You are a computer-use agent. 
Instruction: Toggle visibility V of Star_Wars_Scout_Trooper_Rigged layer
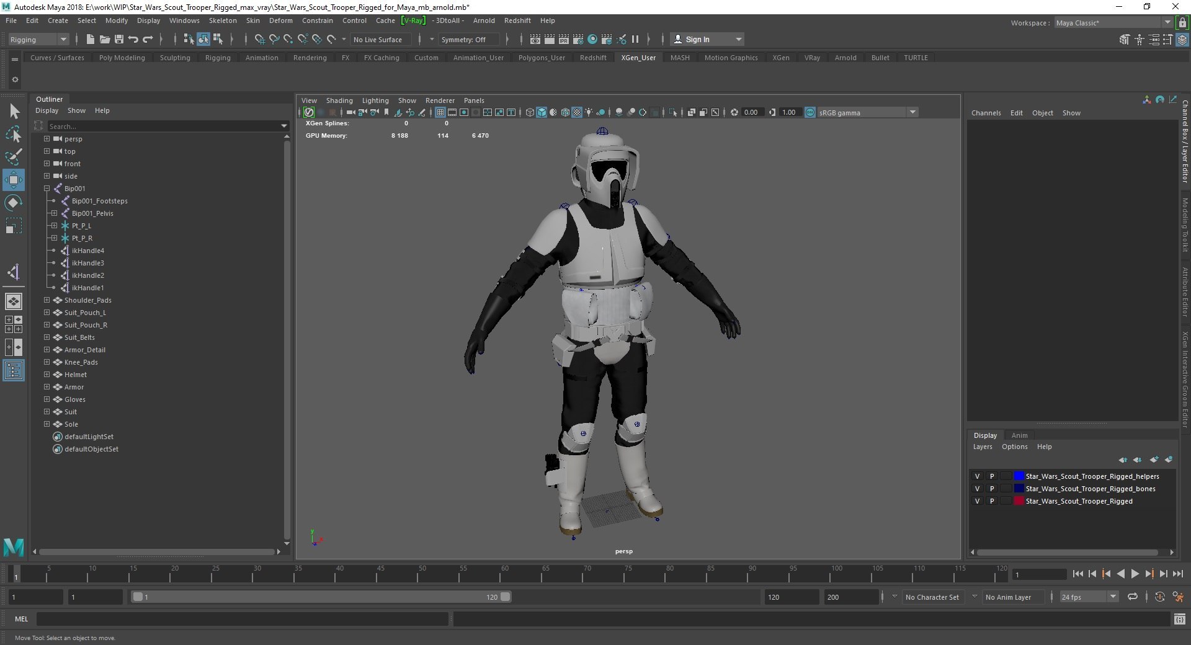[x=978, y=501]
